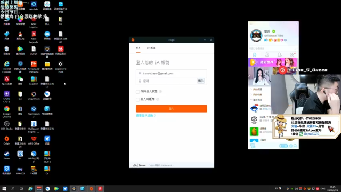
Task: Click the email field in Origin login
Action: pos(172,73)
